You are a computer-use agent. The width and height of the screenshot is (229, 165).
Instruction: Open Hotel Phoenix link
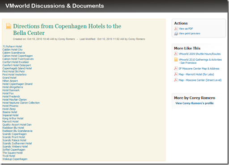10,106
